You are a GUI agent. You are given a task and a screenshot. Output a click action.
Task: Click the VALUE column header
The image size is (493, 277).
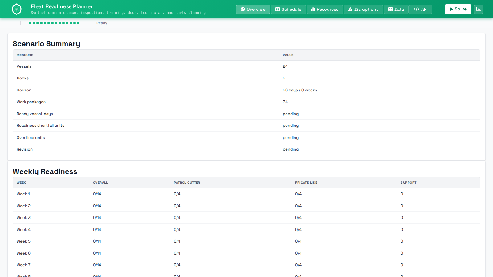click(x=288, y=55)
